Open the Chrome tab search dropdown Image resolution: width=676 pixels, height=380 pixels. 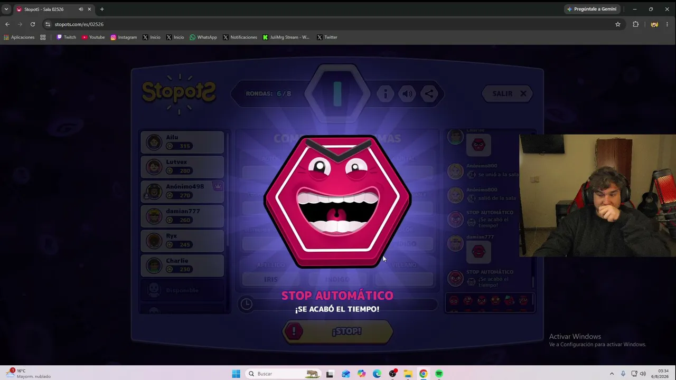(6, 9)
